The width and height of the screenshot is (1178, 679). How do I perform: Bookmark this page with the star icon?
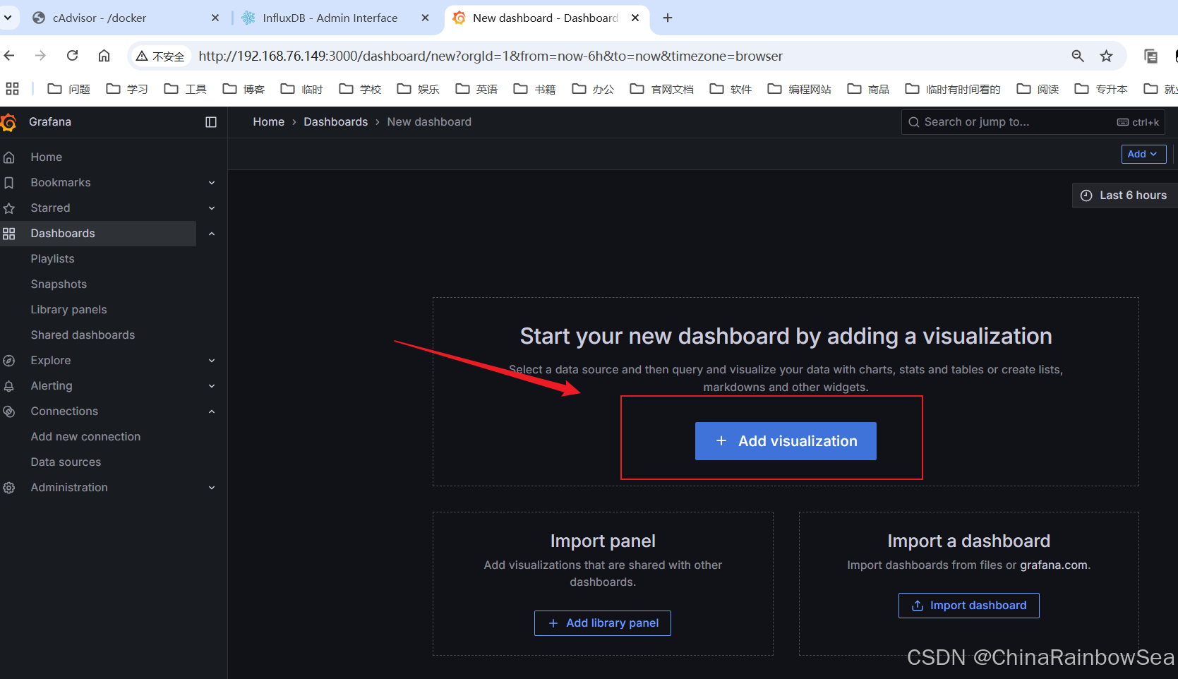pos(1106,56)
